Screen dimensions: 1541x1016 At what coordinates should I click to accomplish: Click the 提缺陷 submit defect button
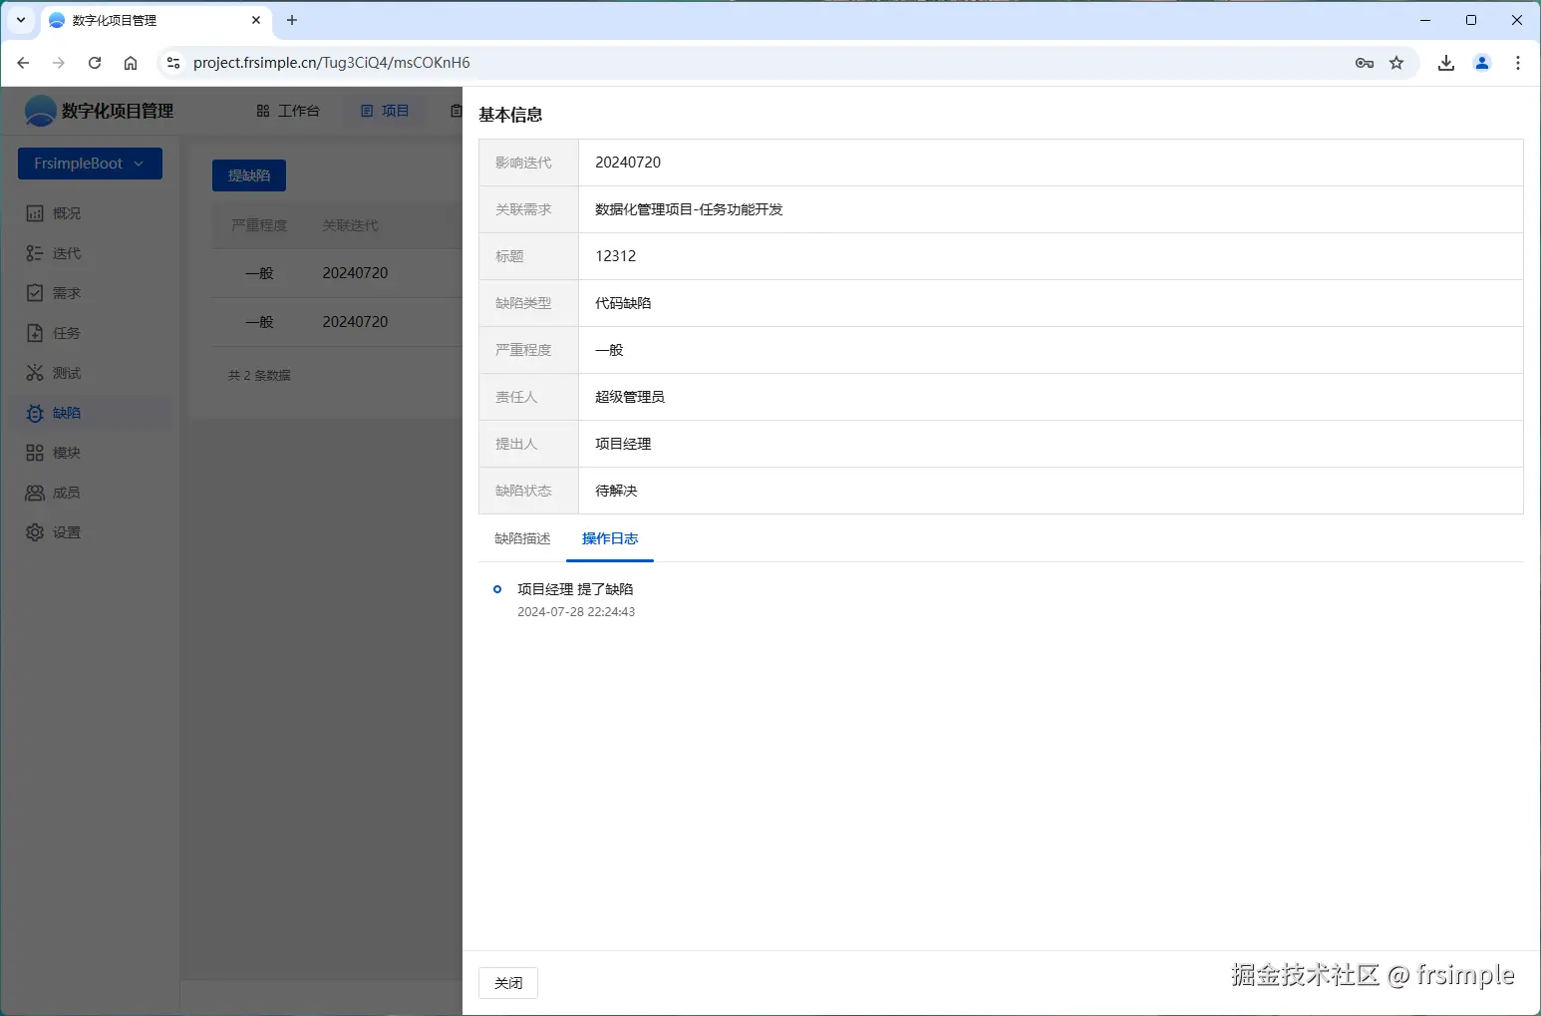pyautogui.click(x=248, y=174)
